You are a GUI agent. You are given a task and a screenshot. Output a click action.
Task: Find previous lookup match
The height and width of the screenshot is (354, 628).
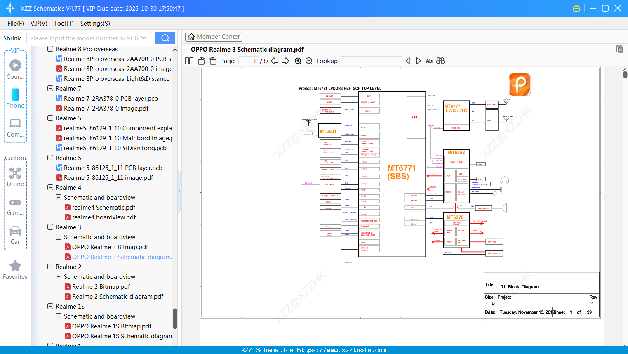408,61
